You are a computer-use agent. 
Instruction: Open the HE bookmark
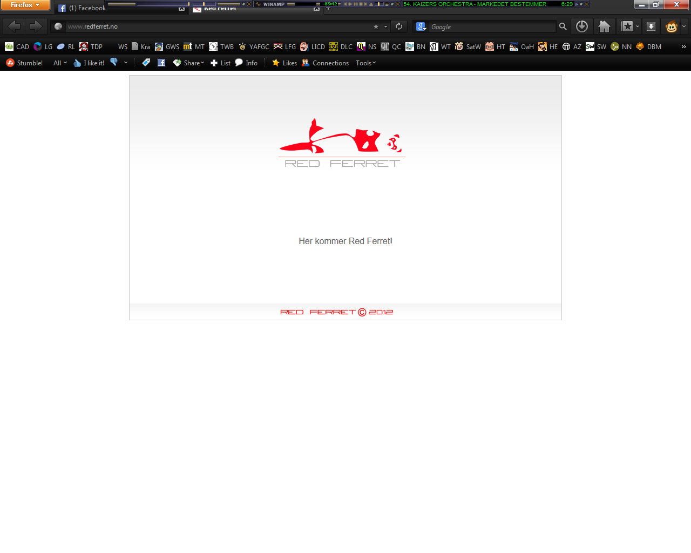(x=548, y=47)
